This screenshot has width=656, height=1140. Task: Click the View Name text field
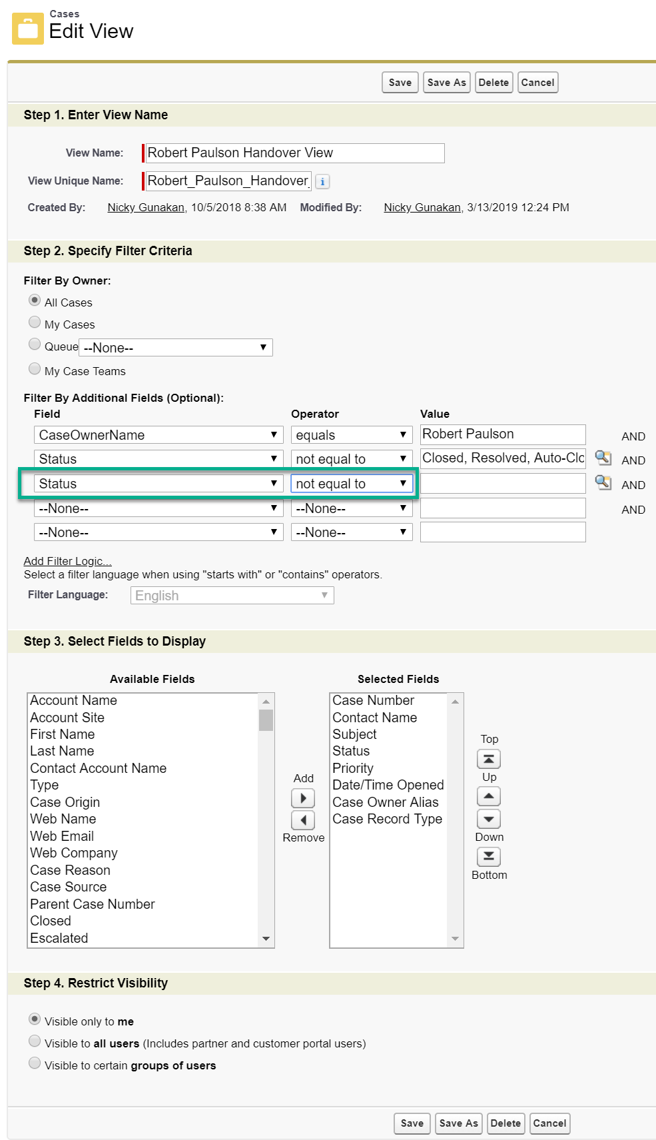tap(294, 153)
